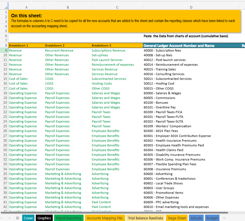Select '60300 - 401K Plan Fees' cell

click(191, 131)
